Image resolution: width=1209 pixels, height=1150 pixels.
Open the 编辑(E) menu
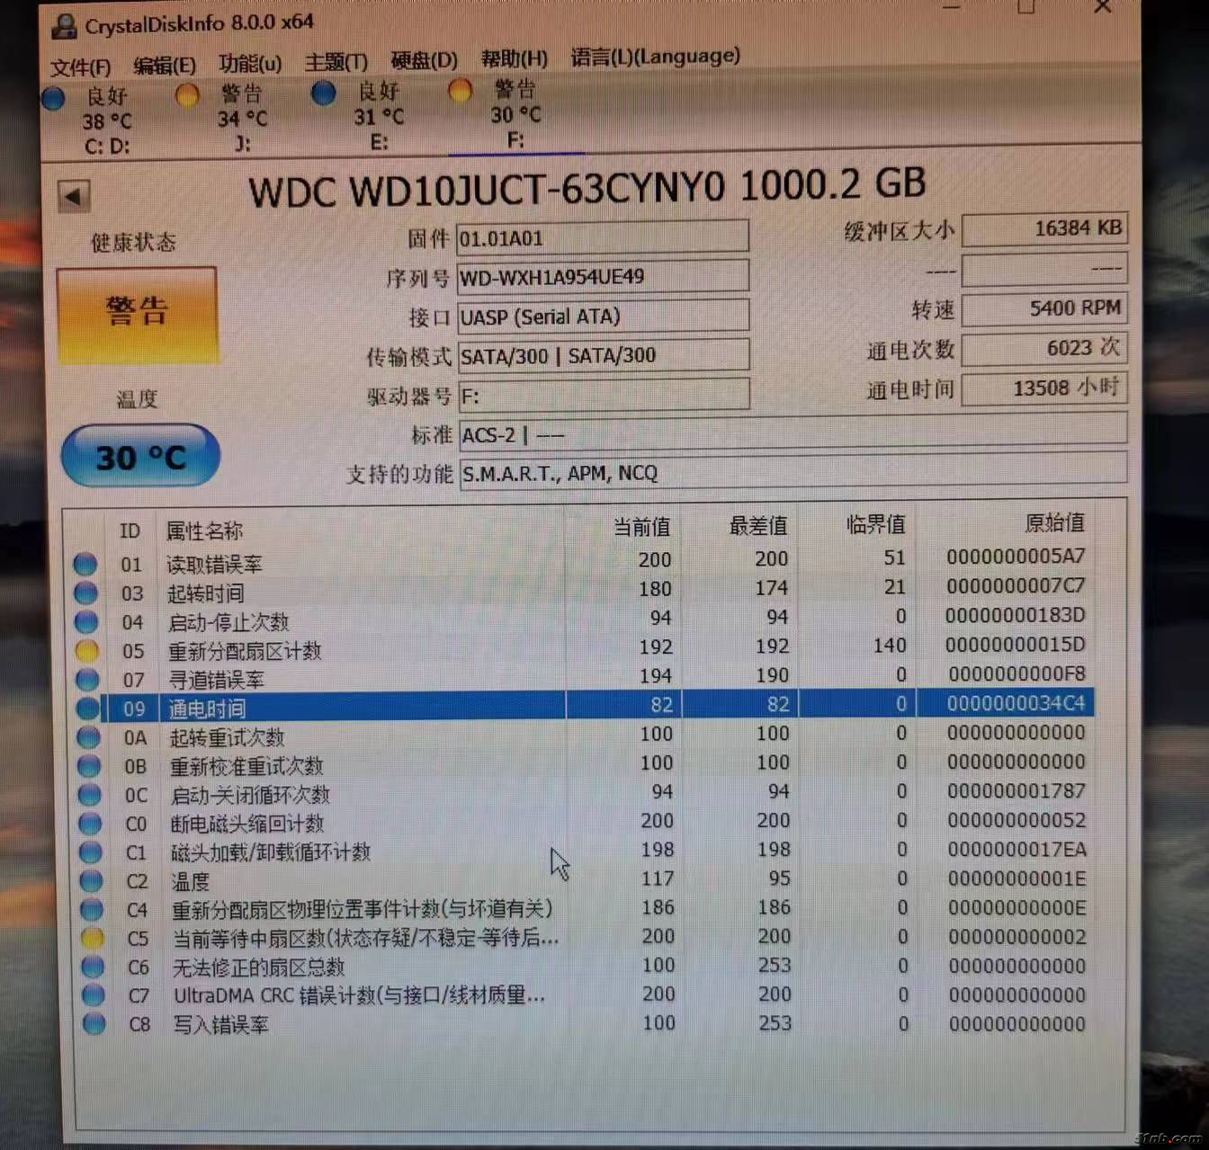point(164,66)
